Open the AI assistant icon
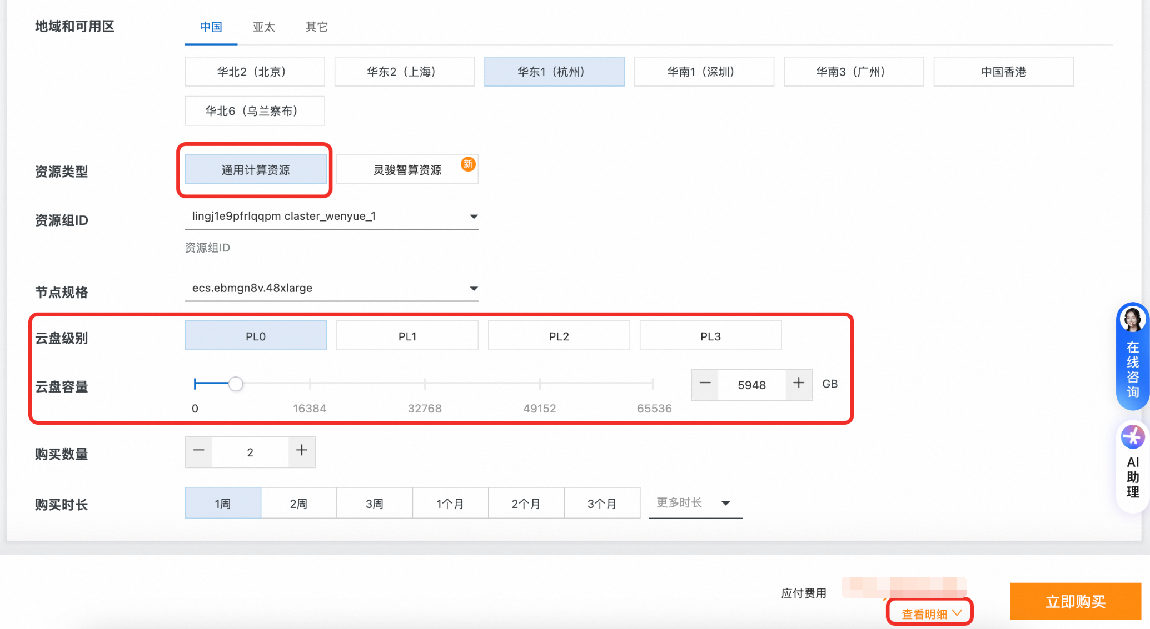 click(1132, 437)
